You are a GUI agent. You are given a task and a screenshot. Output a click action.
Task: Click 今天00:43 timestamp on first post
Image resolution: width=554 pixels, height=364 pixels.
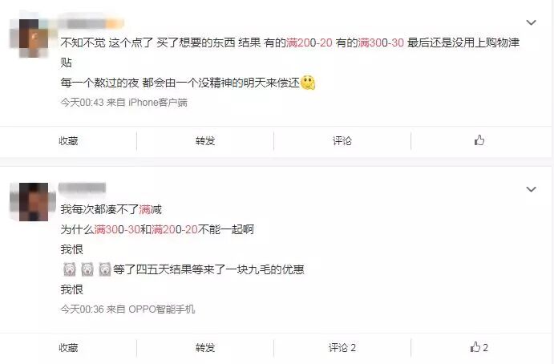coord(82,103)
